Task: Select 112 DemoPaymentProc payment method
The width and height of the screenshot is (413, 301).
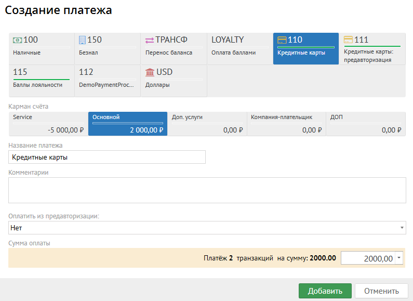Action: [x=108, y=81]
